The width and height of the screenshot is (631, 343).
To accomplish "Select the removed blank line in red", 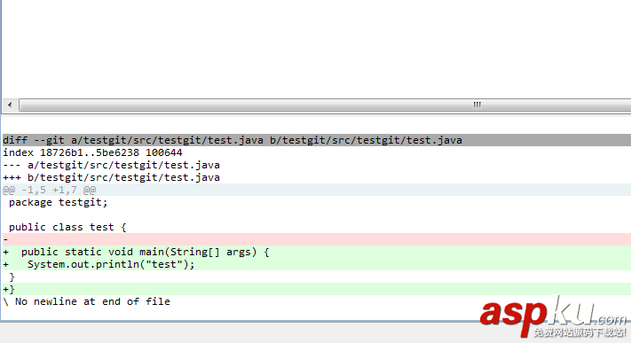I will click(x=317, y=239).
